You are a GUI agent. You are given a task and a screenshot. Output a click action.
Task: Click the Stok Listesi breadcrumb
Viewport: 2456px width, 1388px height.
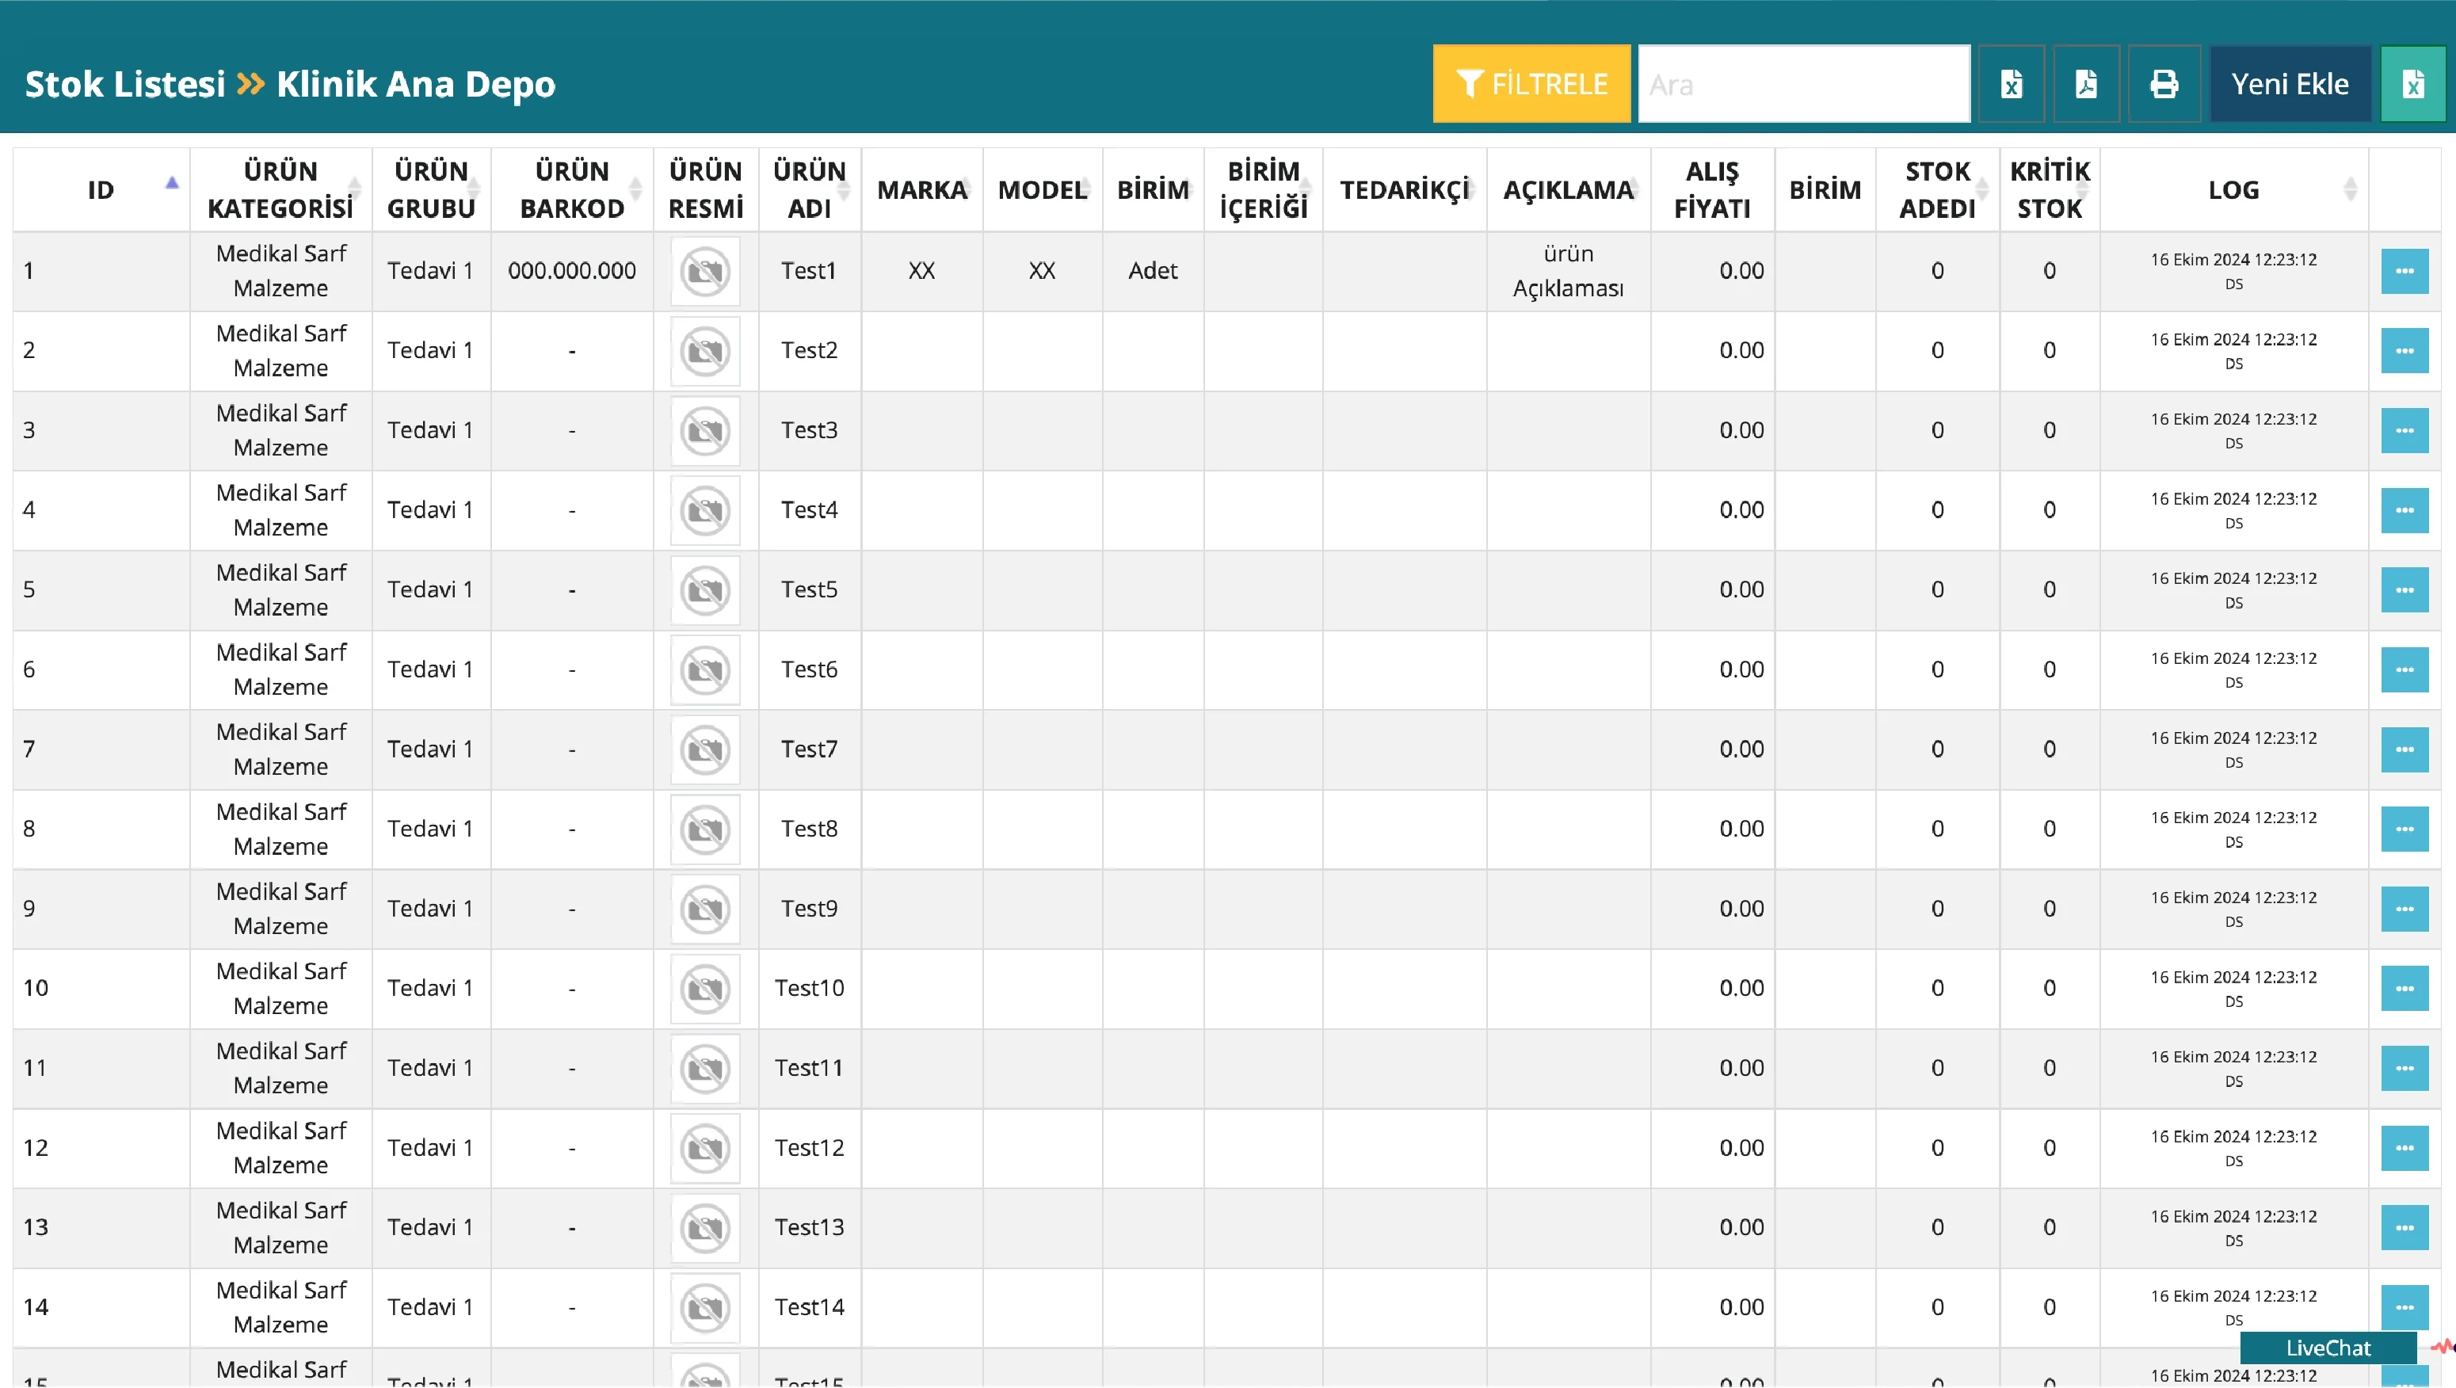click(x=125, y=84)
